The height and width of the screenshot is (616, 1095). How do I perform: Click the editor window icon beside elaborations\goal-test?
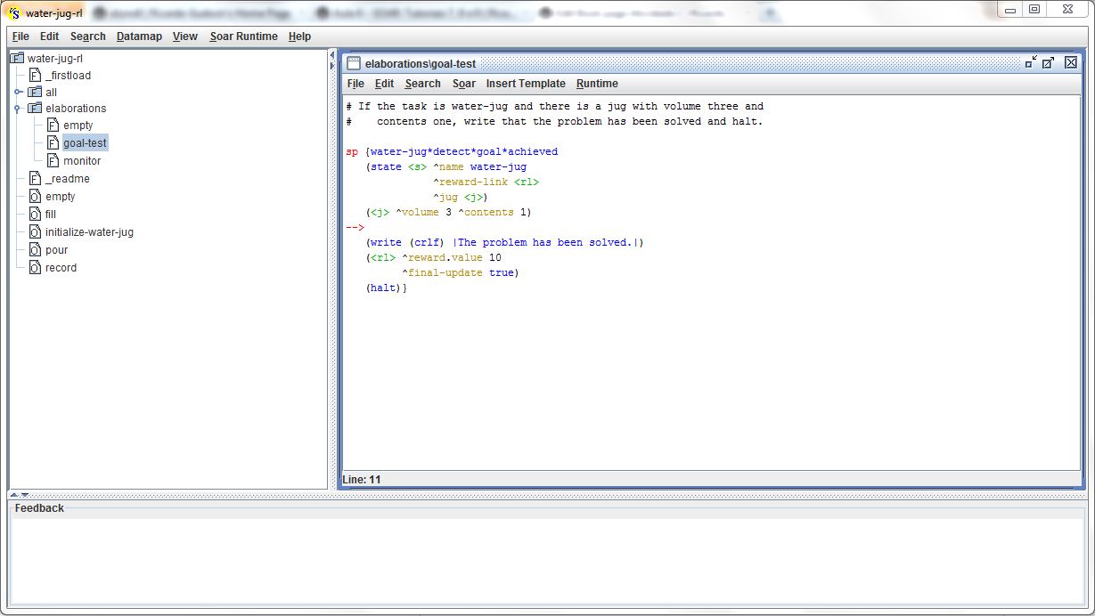[x=354, y=63]
